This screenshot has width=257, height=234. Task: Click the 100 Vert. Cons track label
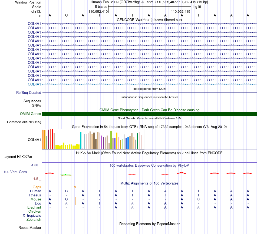[x=15, y=172]
